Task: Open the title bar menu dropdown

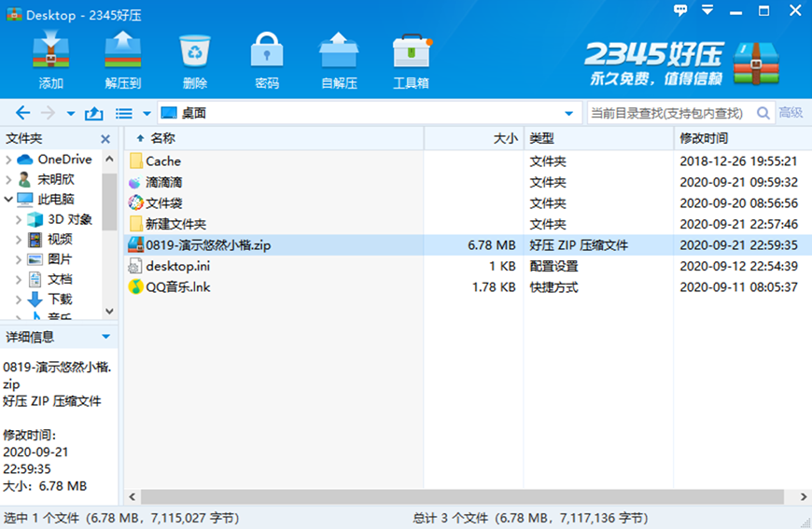Action: [707, 10]
